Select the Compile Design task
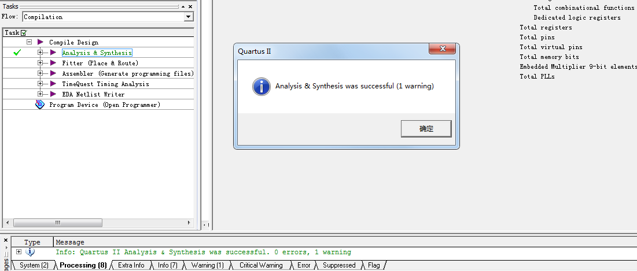 tap(73, 42)
